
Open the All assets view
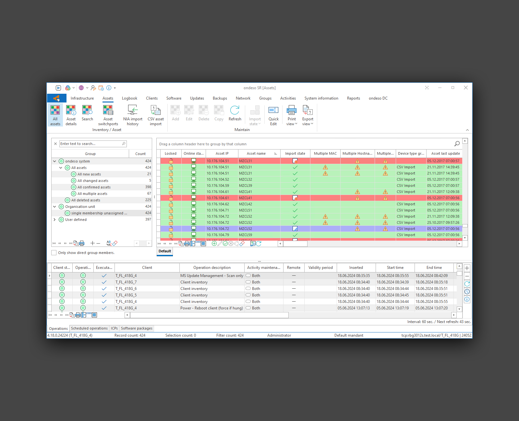point(55,115)
